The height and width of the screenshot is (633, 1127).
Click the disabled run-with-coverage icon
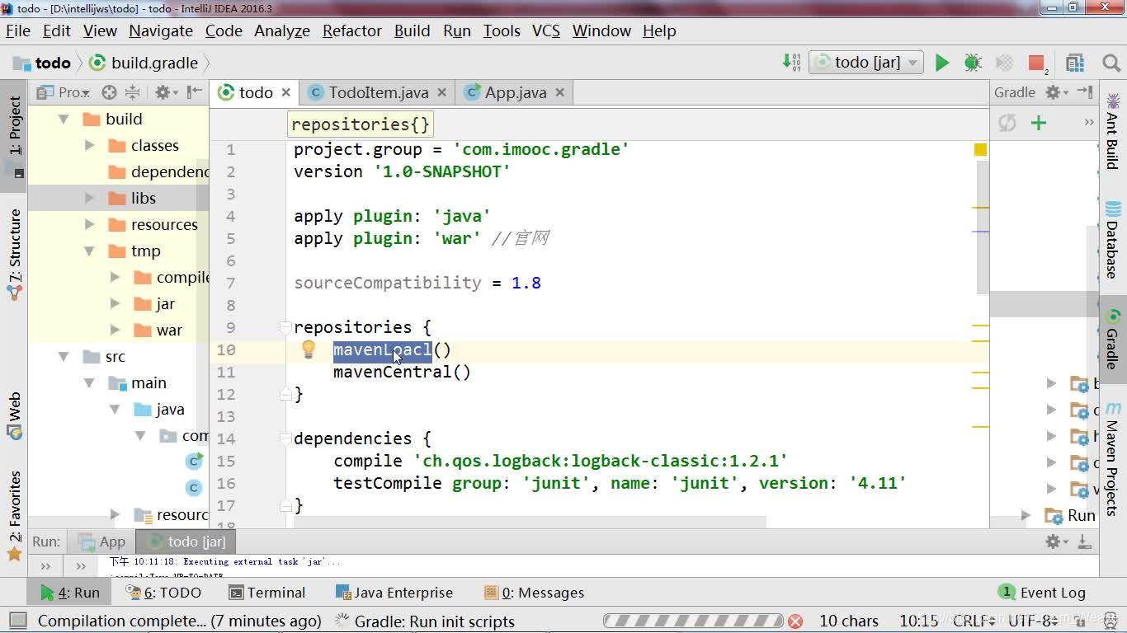1005,63
